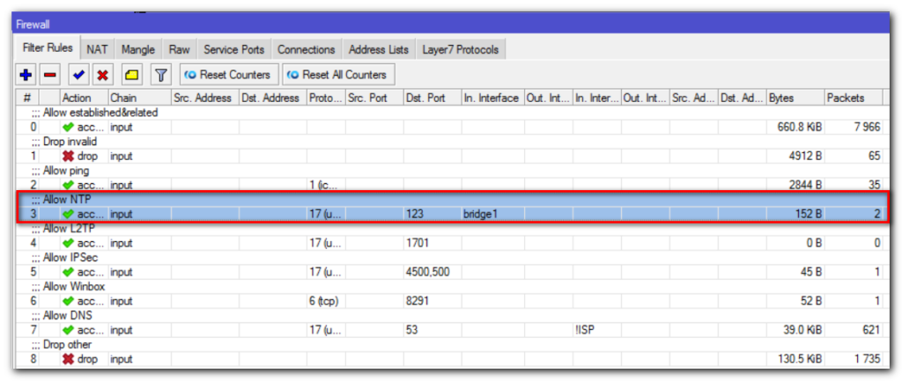This screenshot has width=902, height=381.
Task: Click the funnel filter icon
Action: pos(161,76)
